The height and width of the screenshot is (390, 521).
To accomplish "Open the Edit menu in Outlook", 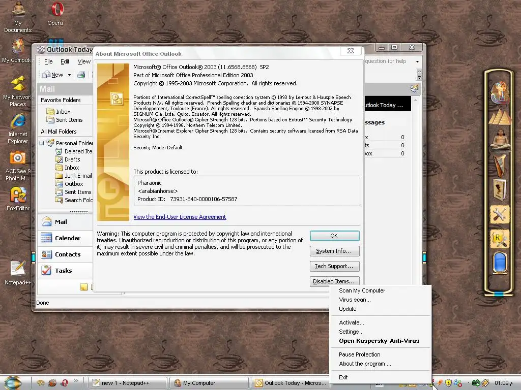I will 65,61.
